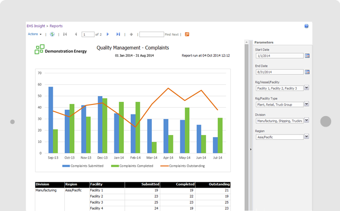The height and width of the screenshot is (211, 340).
Task: Click Next link in toolbar
Action: point(175,34)
